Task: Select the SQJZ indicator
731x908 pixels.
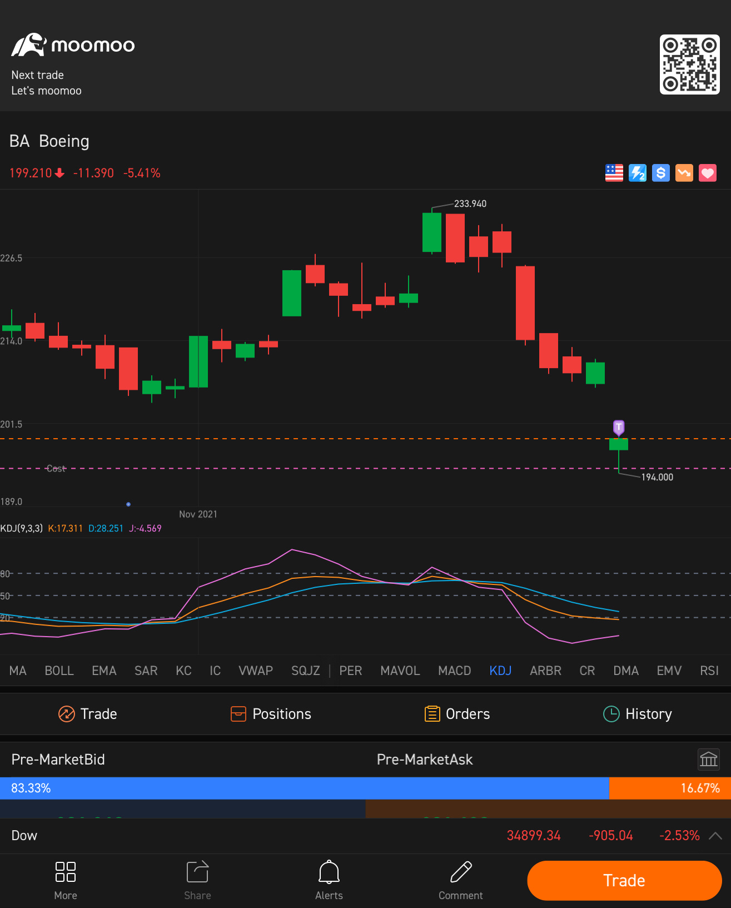Action: pos(306,671)
